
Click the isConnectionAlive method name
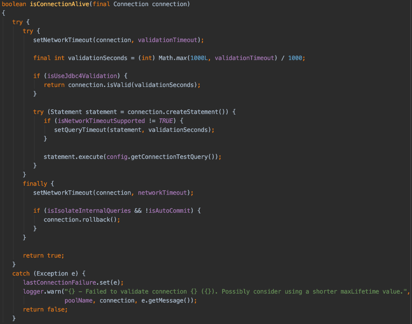click(x=59, y=4)
